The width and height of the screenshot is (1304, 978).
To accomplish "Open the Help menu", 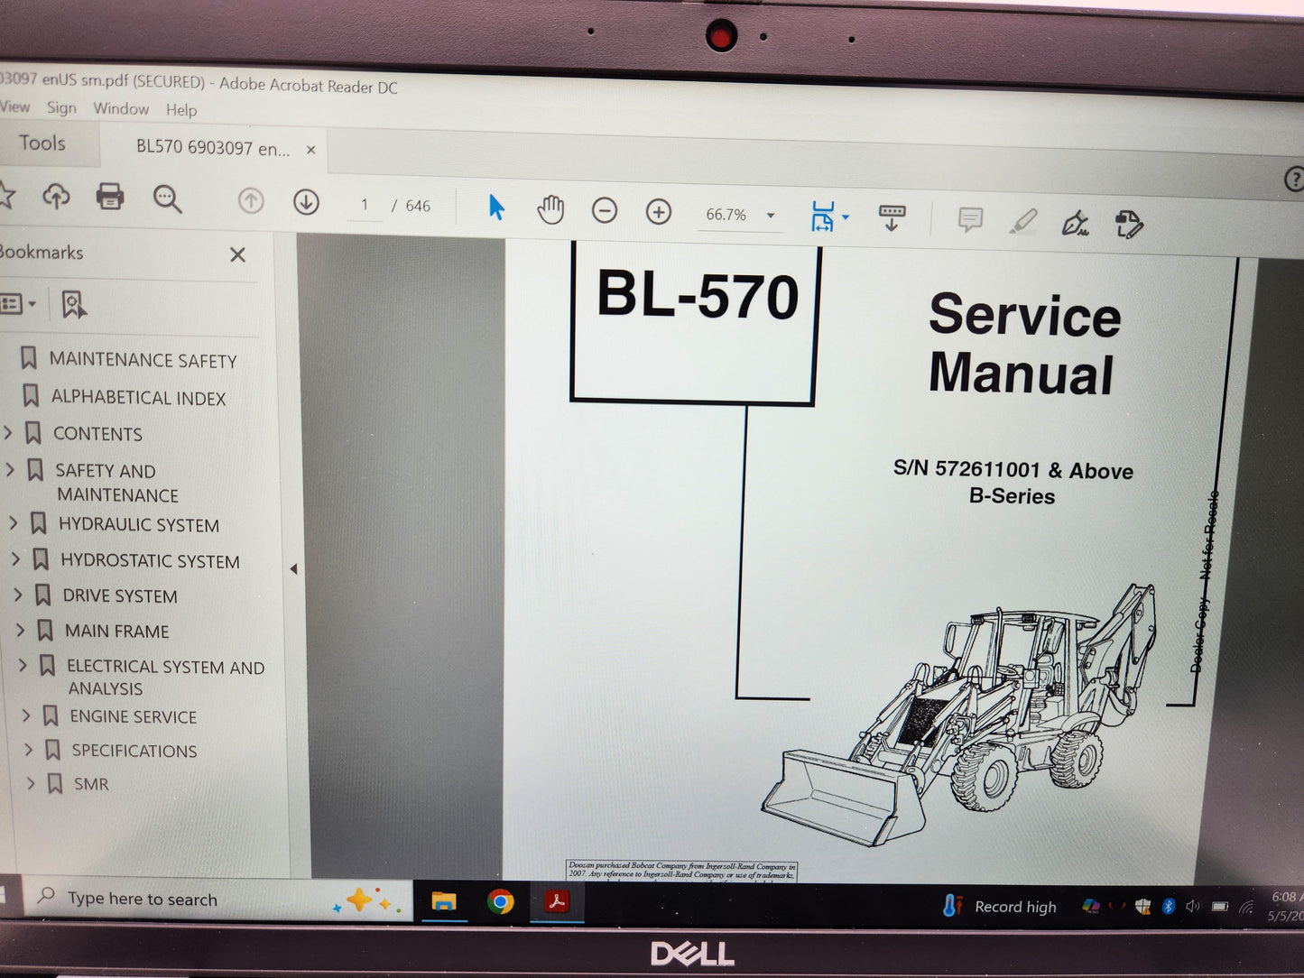I will [181, 110].
